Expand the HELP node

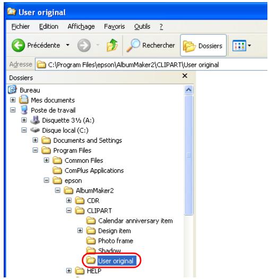(69, 271)
